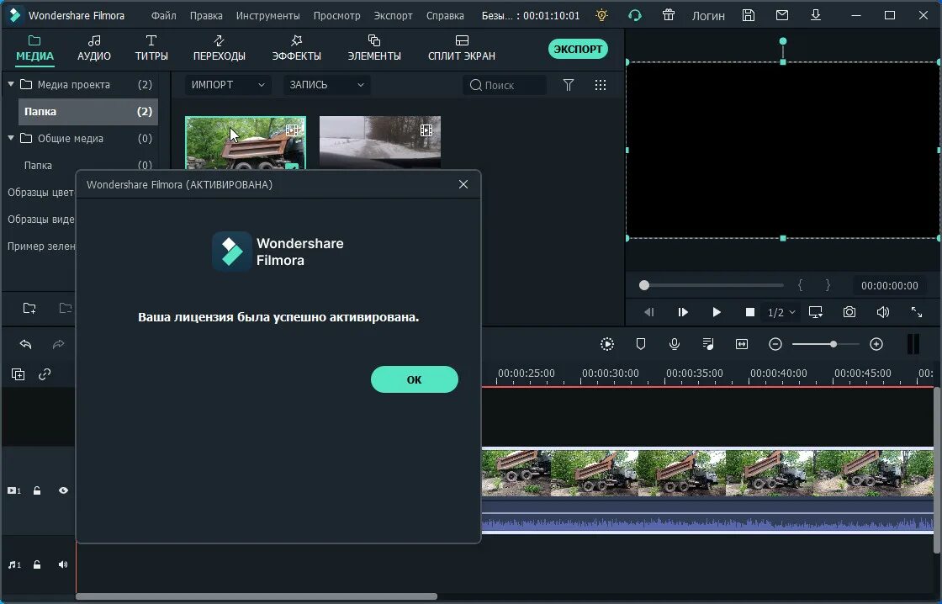Viewport: 942px width, 604px height.
Task: Add new folder with the folder-plus icon
Action: point(29,309)
